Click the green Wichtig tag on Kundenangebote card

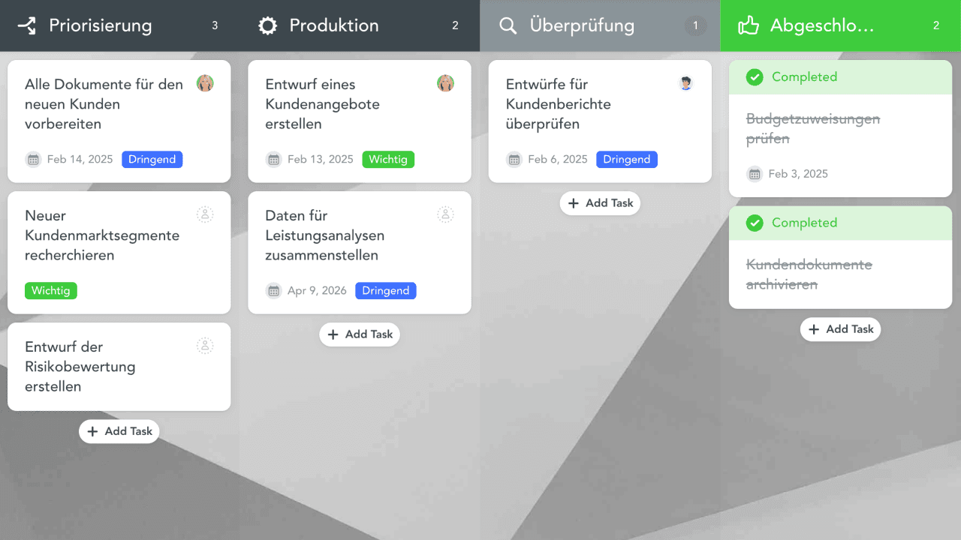[x=388, y=159]
